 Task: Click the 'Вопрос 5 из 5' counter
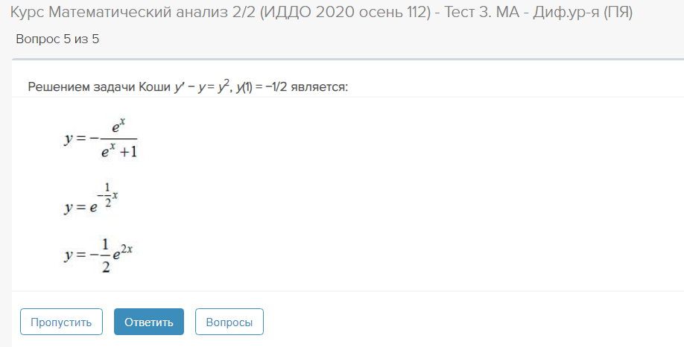click(57, 39)
